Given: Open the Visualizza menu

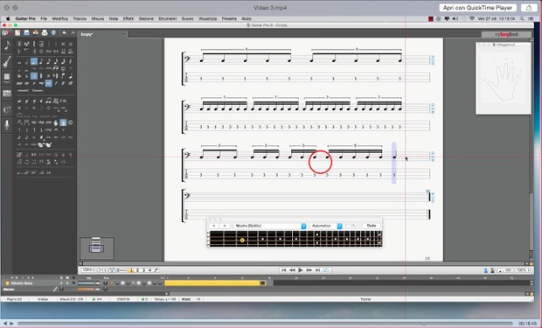Looking at the screenshot, I should [x=207, y=18].
